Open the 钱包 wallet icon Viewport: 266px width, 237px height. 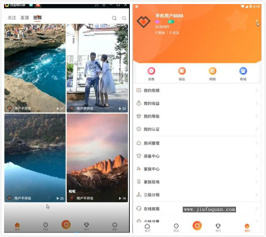coord(182,71)
